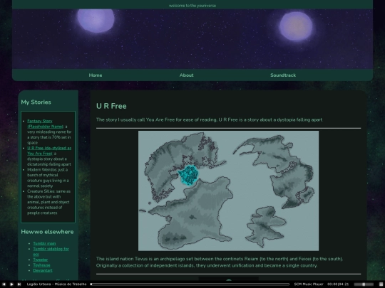The height and width of the screenshot is (288, 385).
Task: Click the Creature Sillies story description
Action: click(49, 202)
